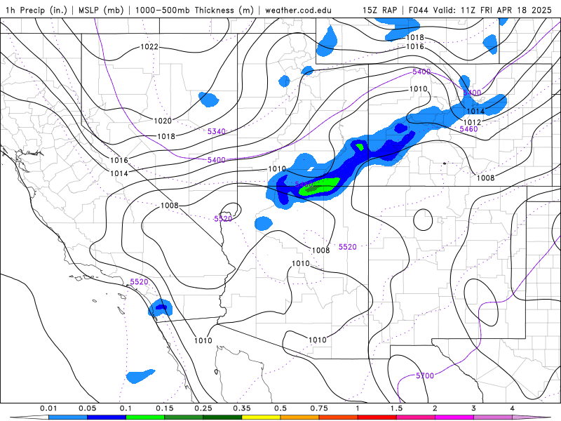This screenshot has height=421, width=561.
Task: Click the '1022' isobar label
Action: pos(149,47)
